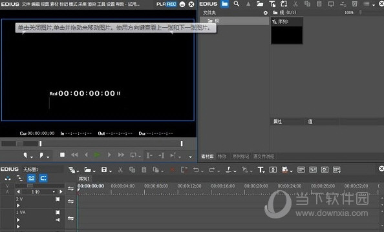Click the ripple delete icon
The height and width of the screenshot is (232, 384).
click(184, 169)
